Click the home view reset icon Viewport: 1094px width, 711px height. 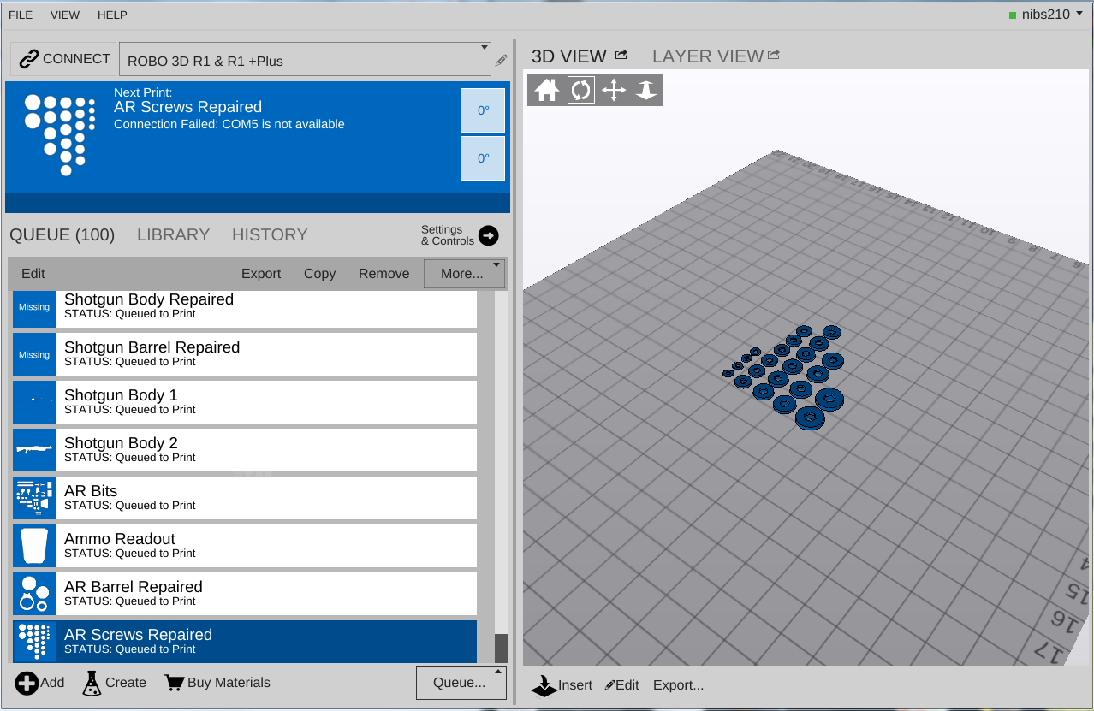point(547,90)
